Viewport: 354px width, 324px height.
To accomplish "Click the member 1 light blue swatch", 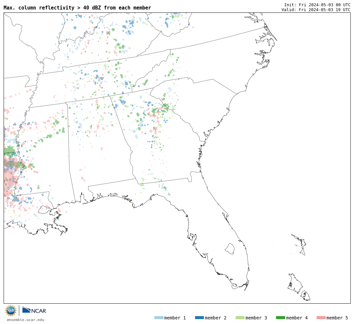I will click(159, 318).
